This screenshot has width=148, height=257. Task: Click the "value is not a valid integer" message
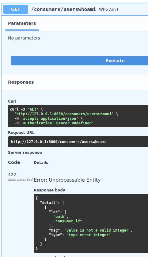[97, 230]
